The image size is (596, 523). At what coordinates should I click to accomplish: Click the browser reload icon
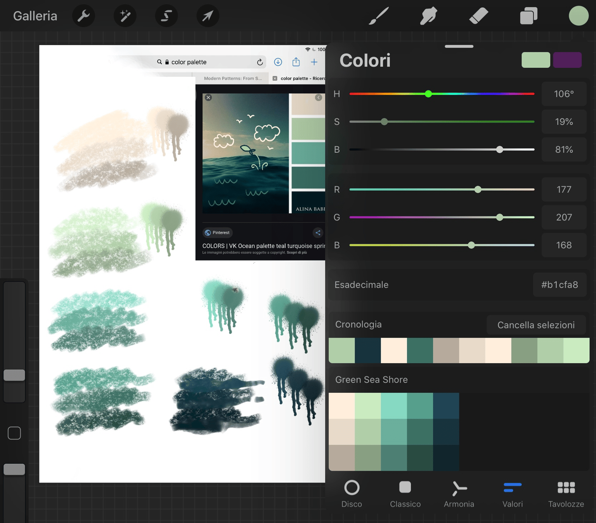[x=260, y=62]
